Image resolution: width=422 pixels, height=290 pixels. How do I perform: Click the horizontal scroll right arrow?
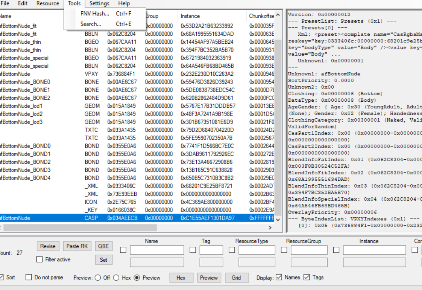270,228
